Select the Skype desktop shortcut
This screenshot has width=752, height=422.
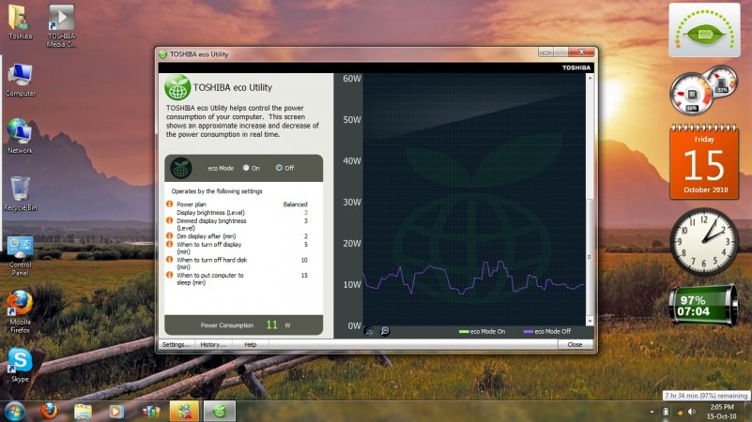(20, 366)
